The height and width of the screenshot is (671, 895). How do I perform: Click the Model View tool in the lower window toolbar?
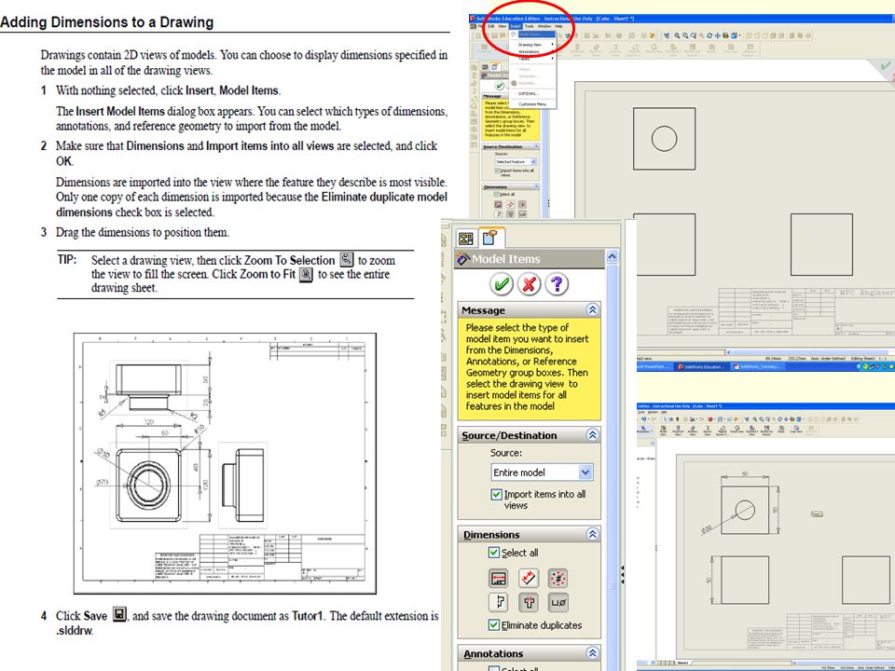(663, 431)
